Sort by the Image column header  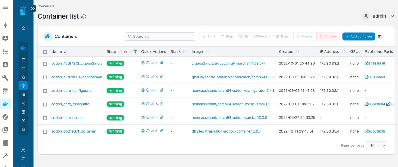[x=200, y=51]
